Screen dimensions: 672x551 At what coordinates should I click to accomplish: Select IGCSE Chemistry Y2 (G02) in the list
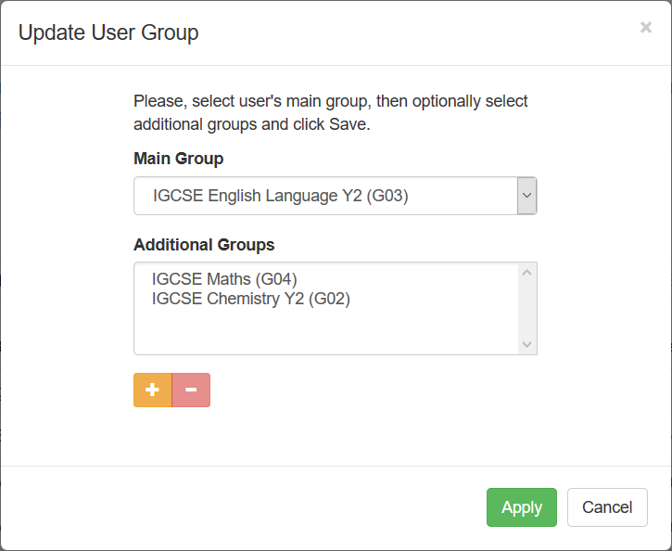click(250, 299)
